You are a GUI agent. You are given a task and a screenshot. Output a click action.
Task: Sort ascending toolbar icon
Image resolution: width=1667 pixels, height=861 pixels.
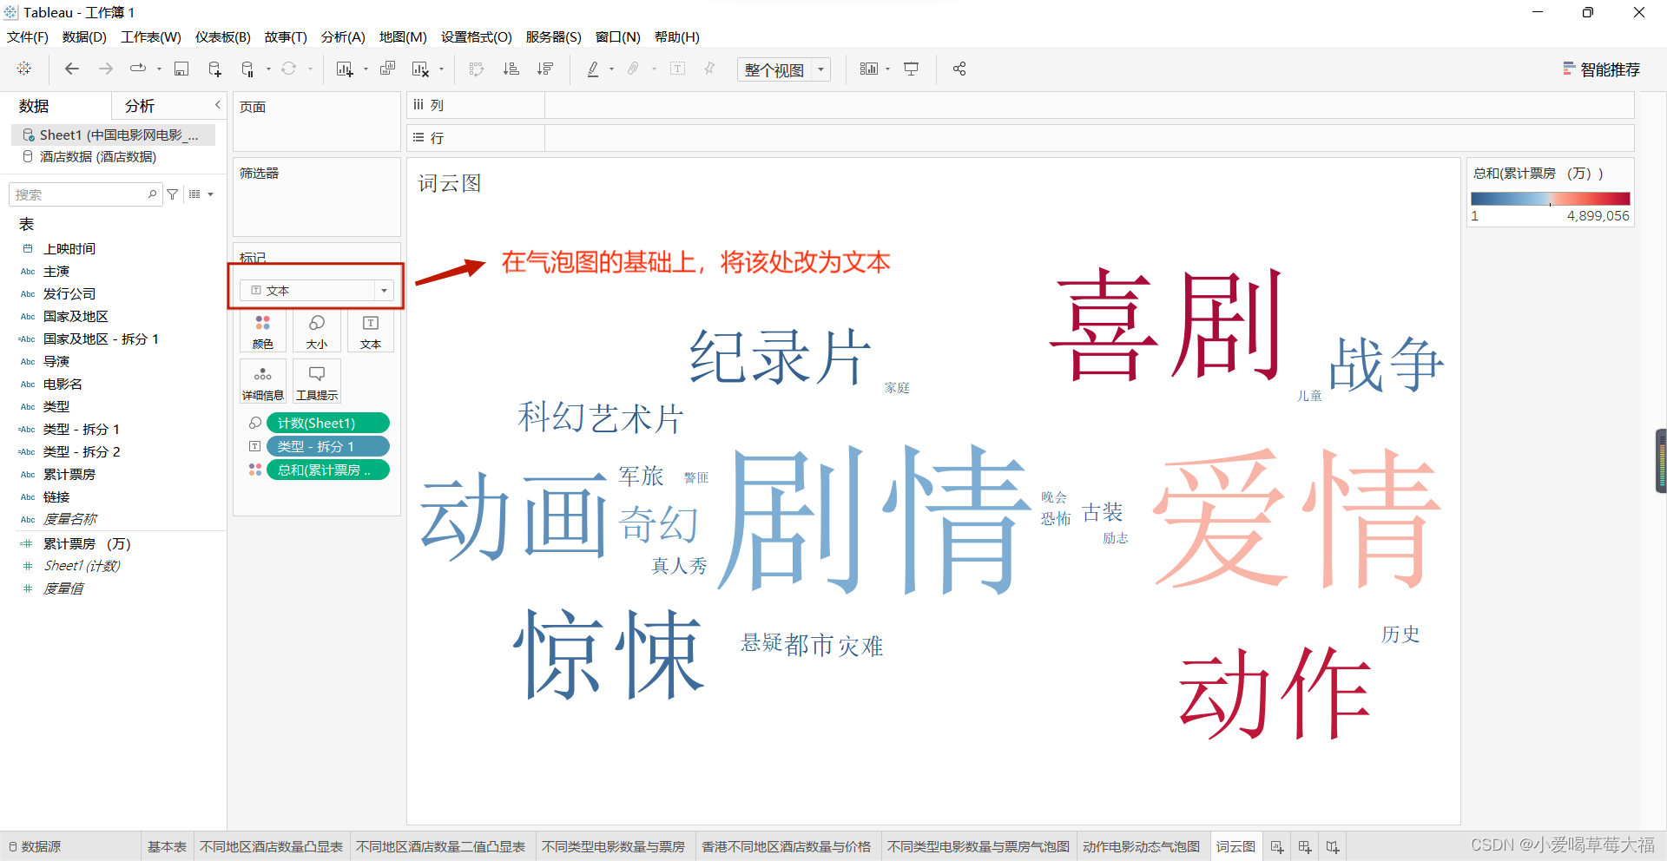click(x=511, y=69)
